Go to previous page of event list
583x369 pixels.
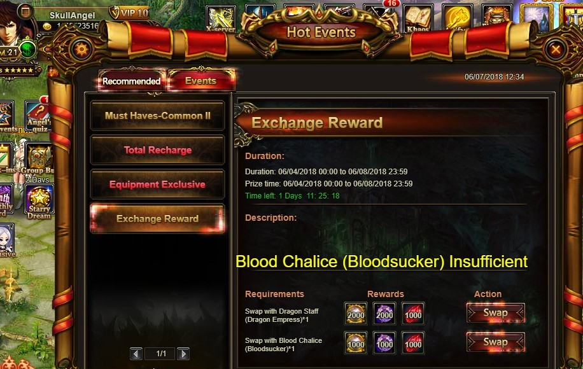tap(136, 354)
